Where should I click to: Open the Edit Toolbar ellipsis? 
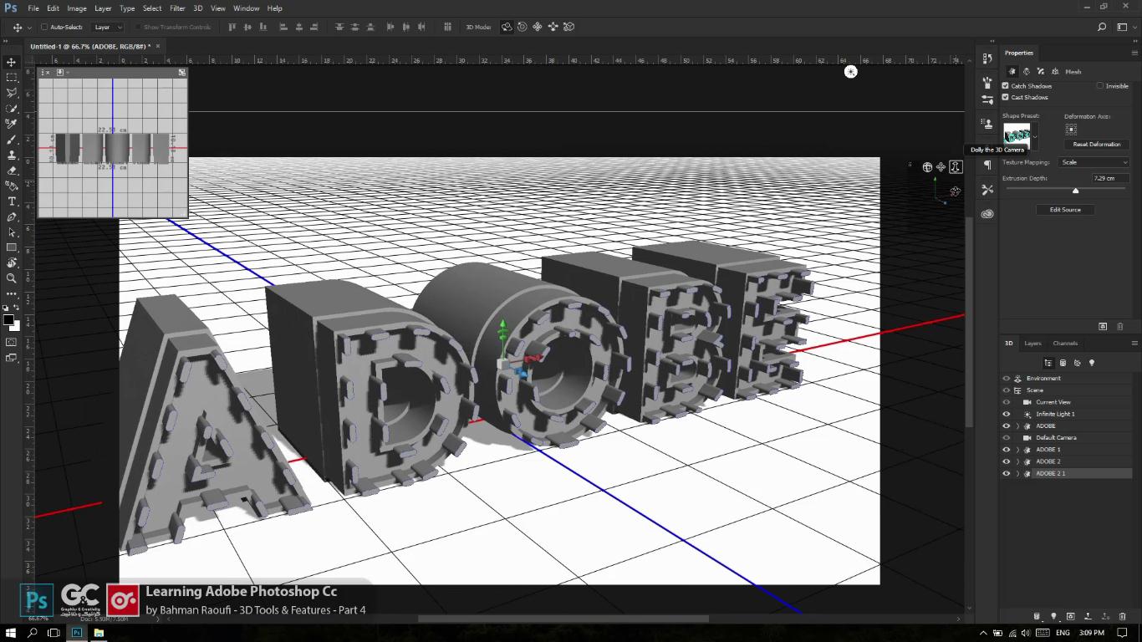12,293
